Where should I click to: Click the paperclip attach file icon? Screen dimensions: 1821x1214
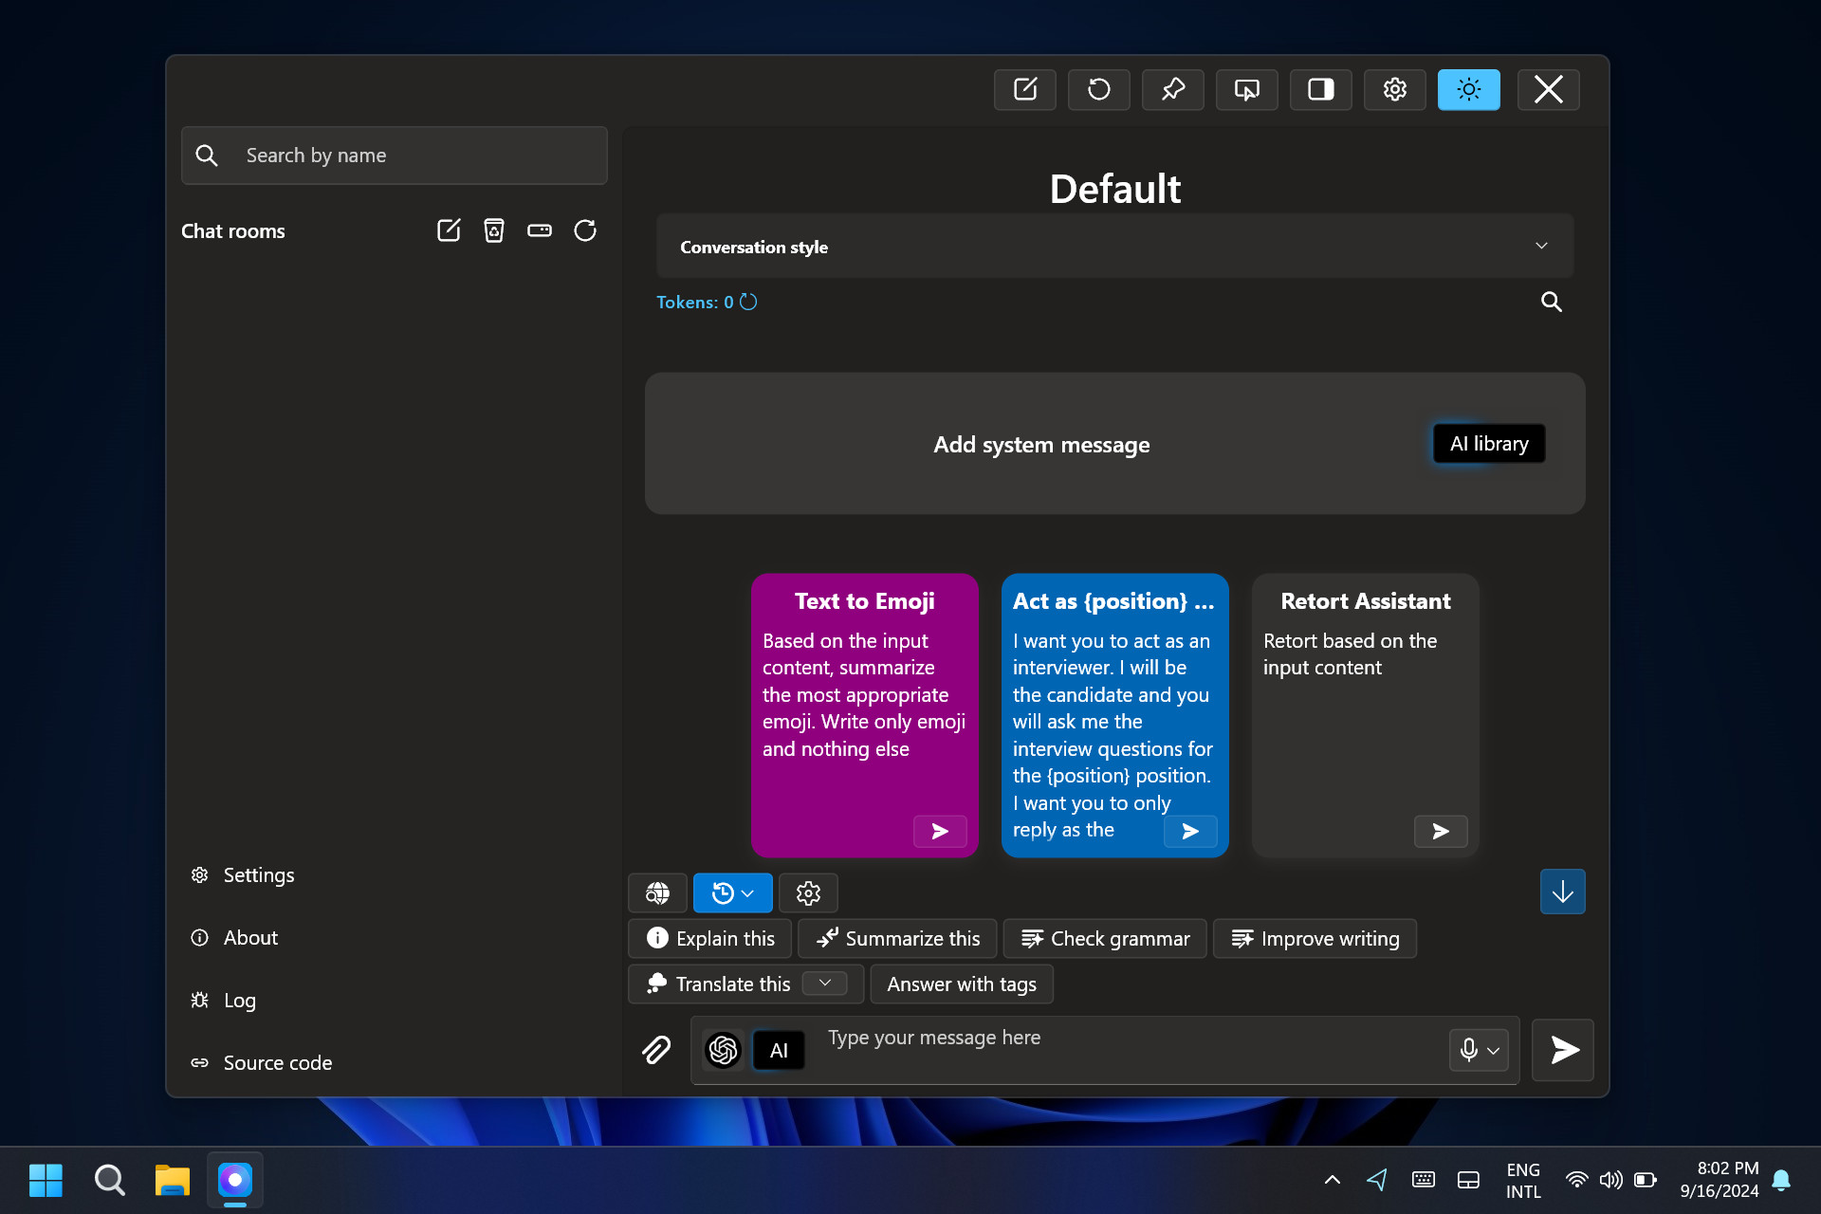tap(656, 1049)
